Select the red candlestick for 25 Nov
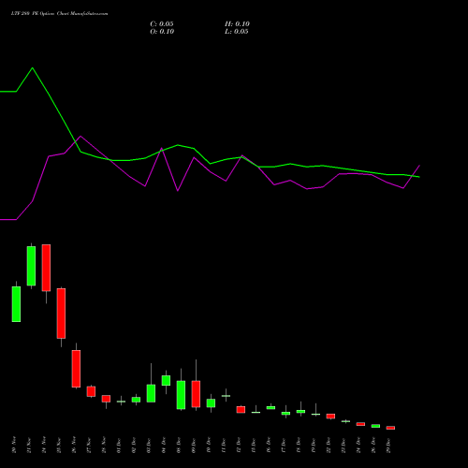 (61, 314)
